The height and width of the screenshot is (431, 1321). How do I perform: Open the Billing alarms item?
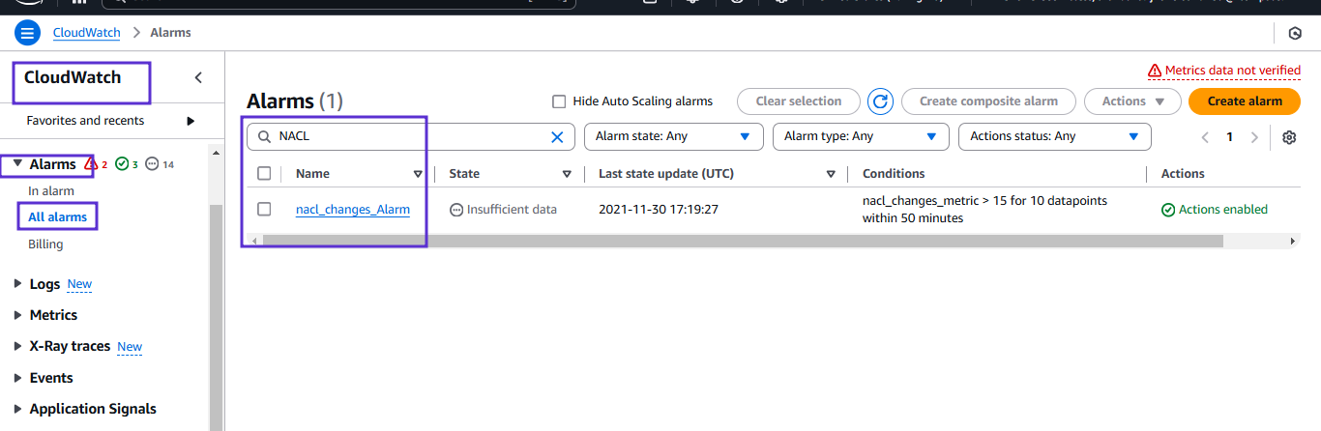tap(45, 244)
